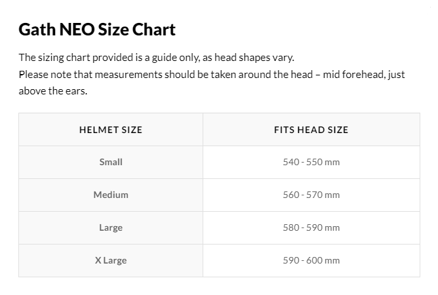The width and height of the screenshot is (438, 295).
Task: Select the FITS HEAD SIZE column header
Action: (x=311, y=130)
